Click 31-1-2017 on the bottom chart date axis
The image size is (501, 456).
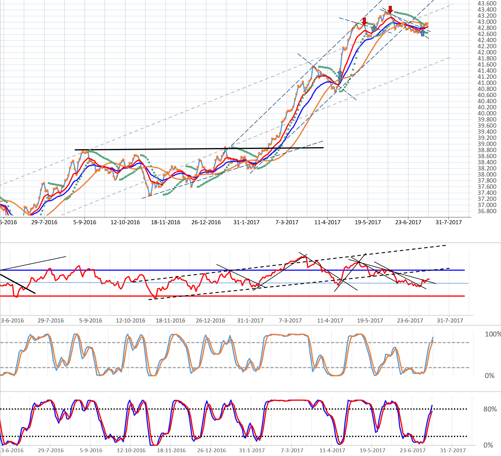(x=252, y=450)
